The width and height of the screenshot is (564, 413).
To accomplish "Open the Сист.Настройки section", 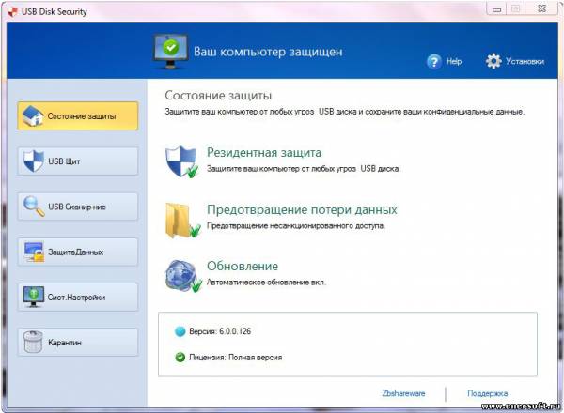I will pyautogui.click(x=78, y=297).
